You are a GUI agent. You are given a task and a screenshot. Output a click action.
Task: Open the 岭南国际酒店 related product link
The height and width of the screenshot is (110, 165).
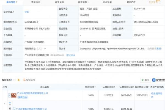click(156, 95)
